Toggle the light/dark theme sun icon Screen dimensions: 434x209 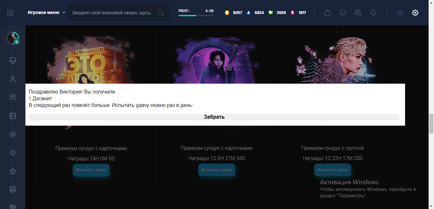point(400,13)
